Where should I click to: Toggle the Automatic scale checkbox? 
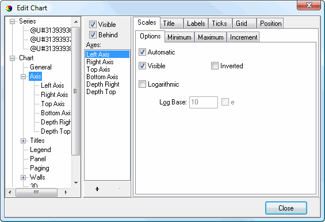click(142, 52)
